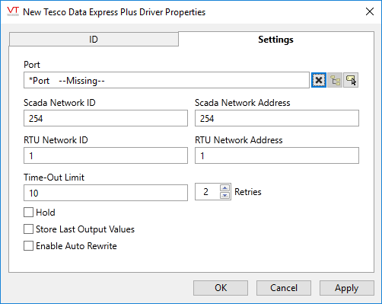Viewport: 382px width, 304px height.
Task: Click the Time-Out Limit input box
Action: pyautogui.click(x=106, y=193)
